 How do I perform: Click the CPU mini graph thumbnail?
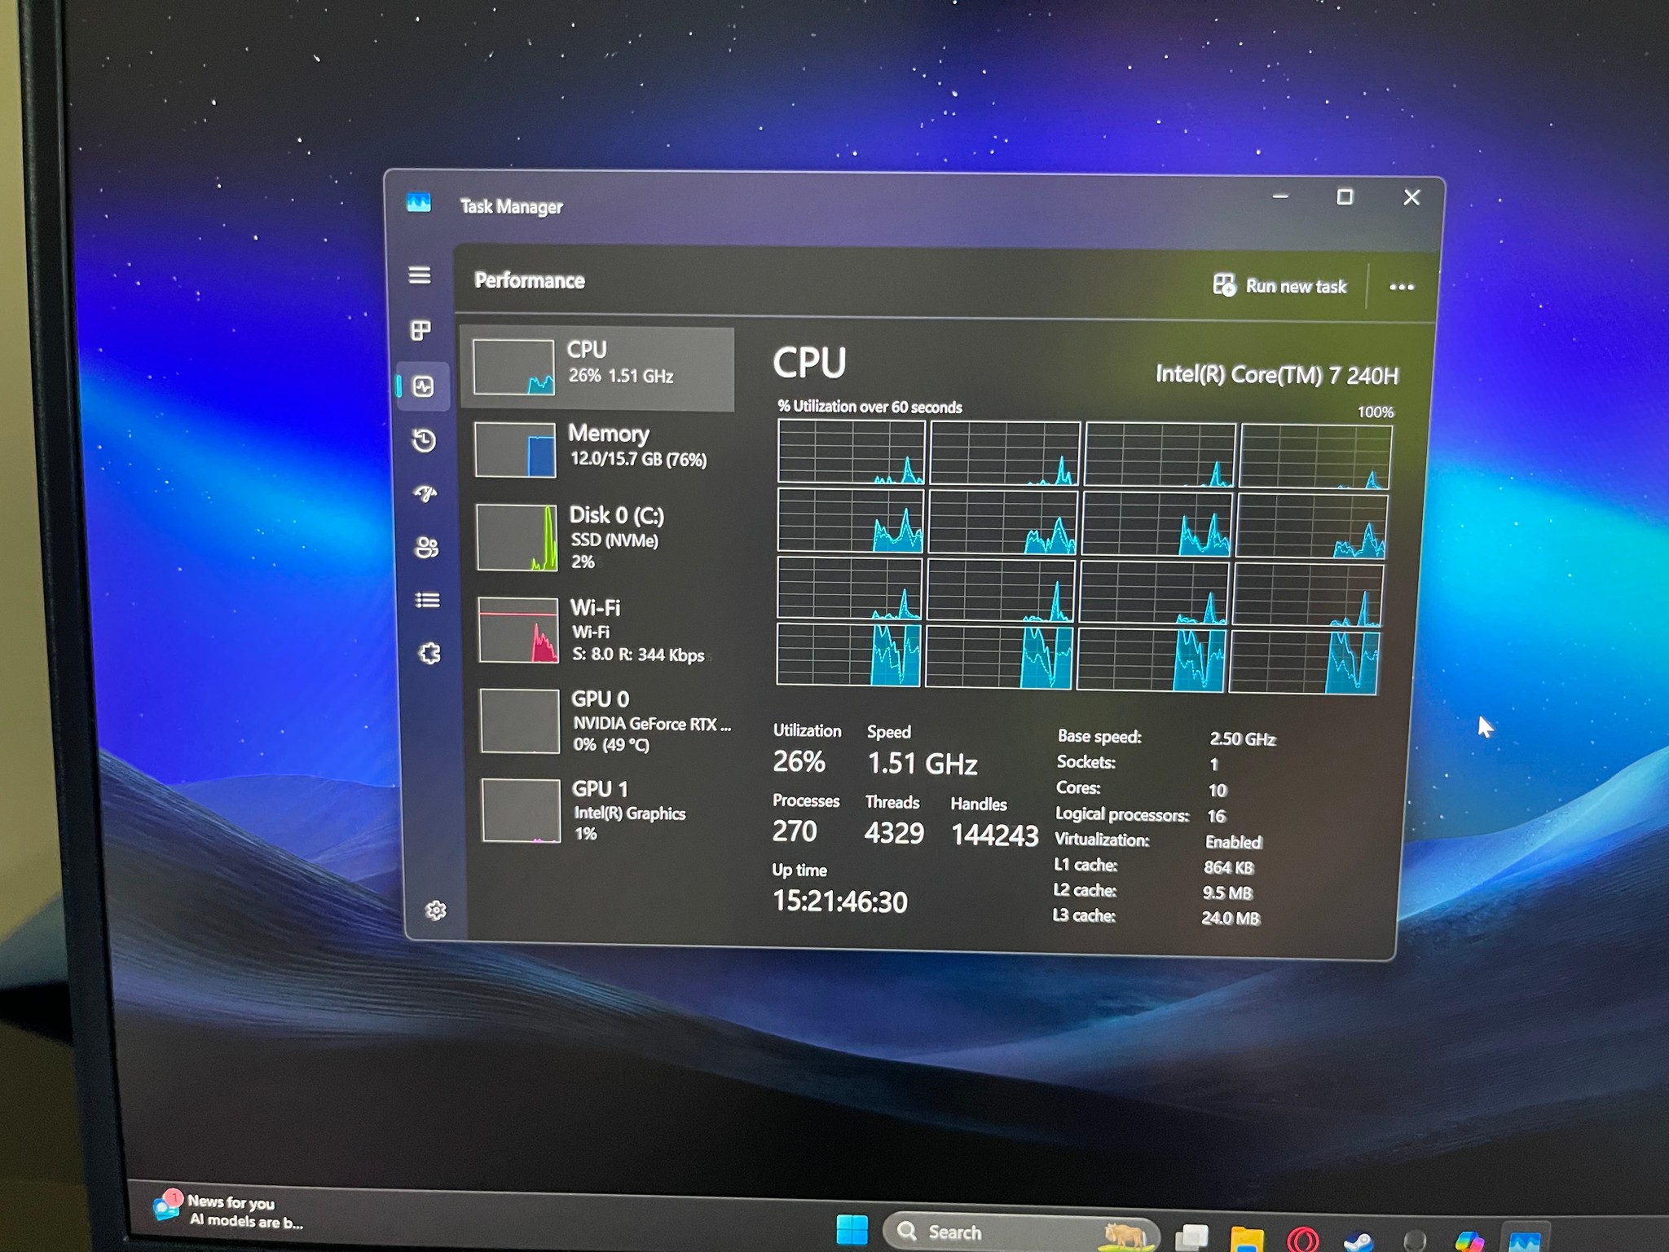[x=514, y=368]
